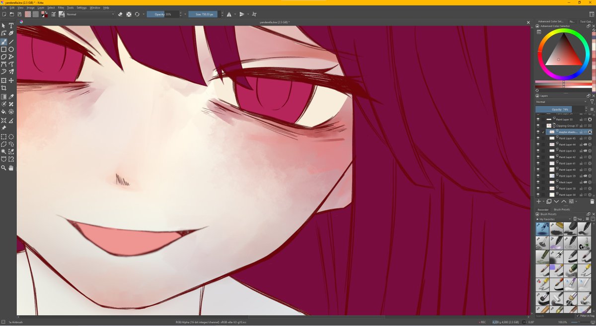
Task: Open the Brush Presets tag dropdown
Action: click(577, 219)
